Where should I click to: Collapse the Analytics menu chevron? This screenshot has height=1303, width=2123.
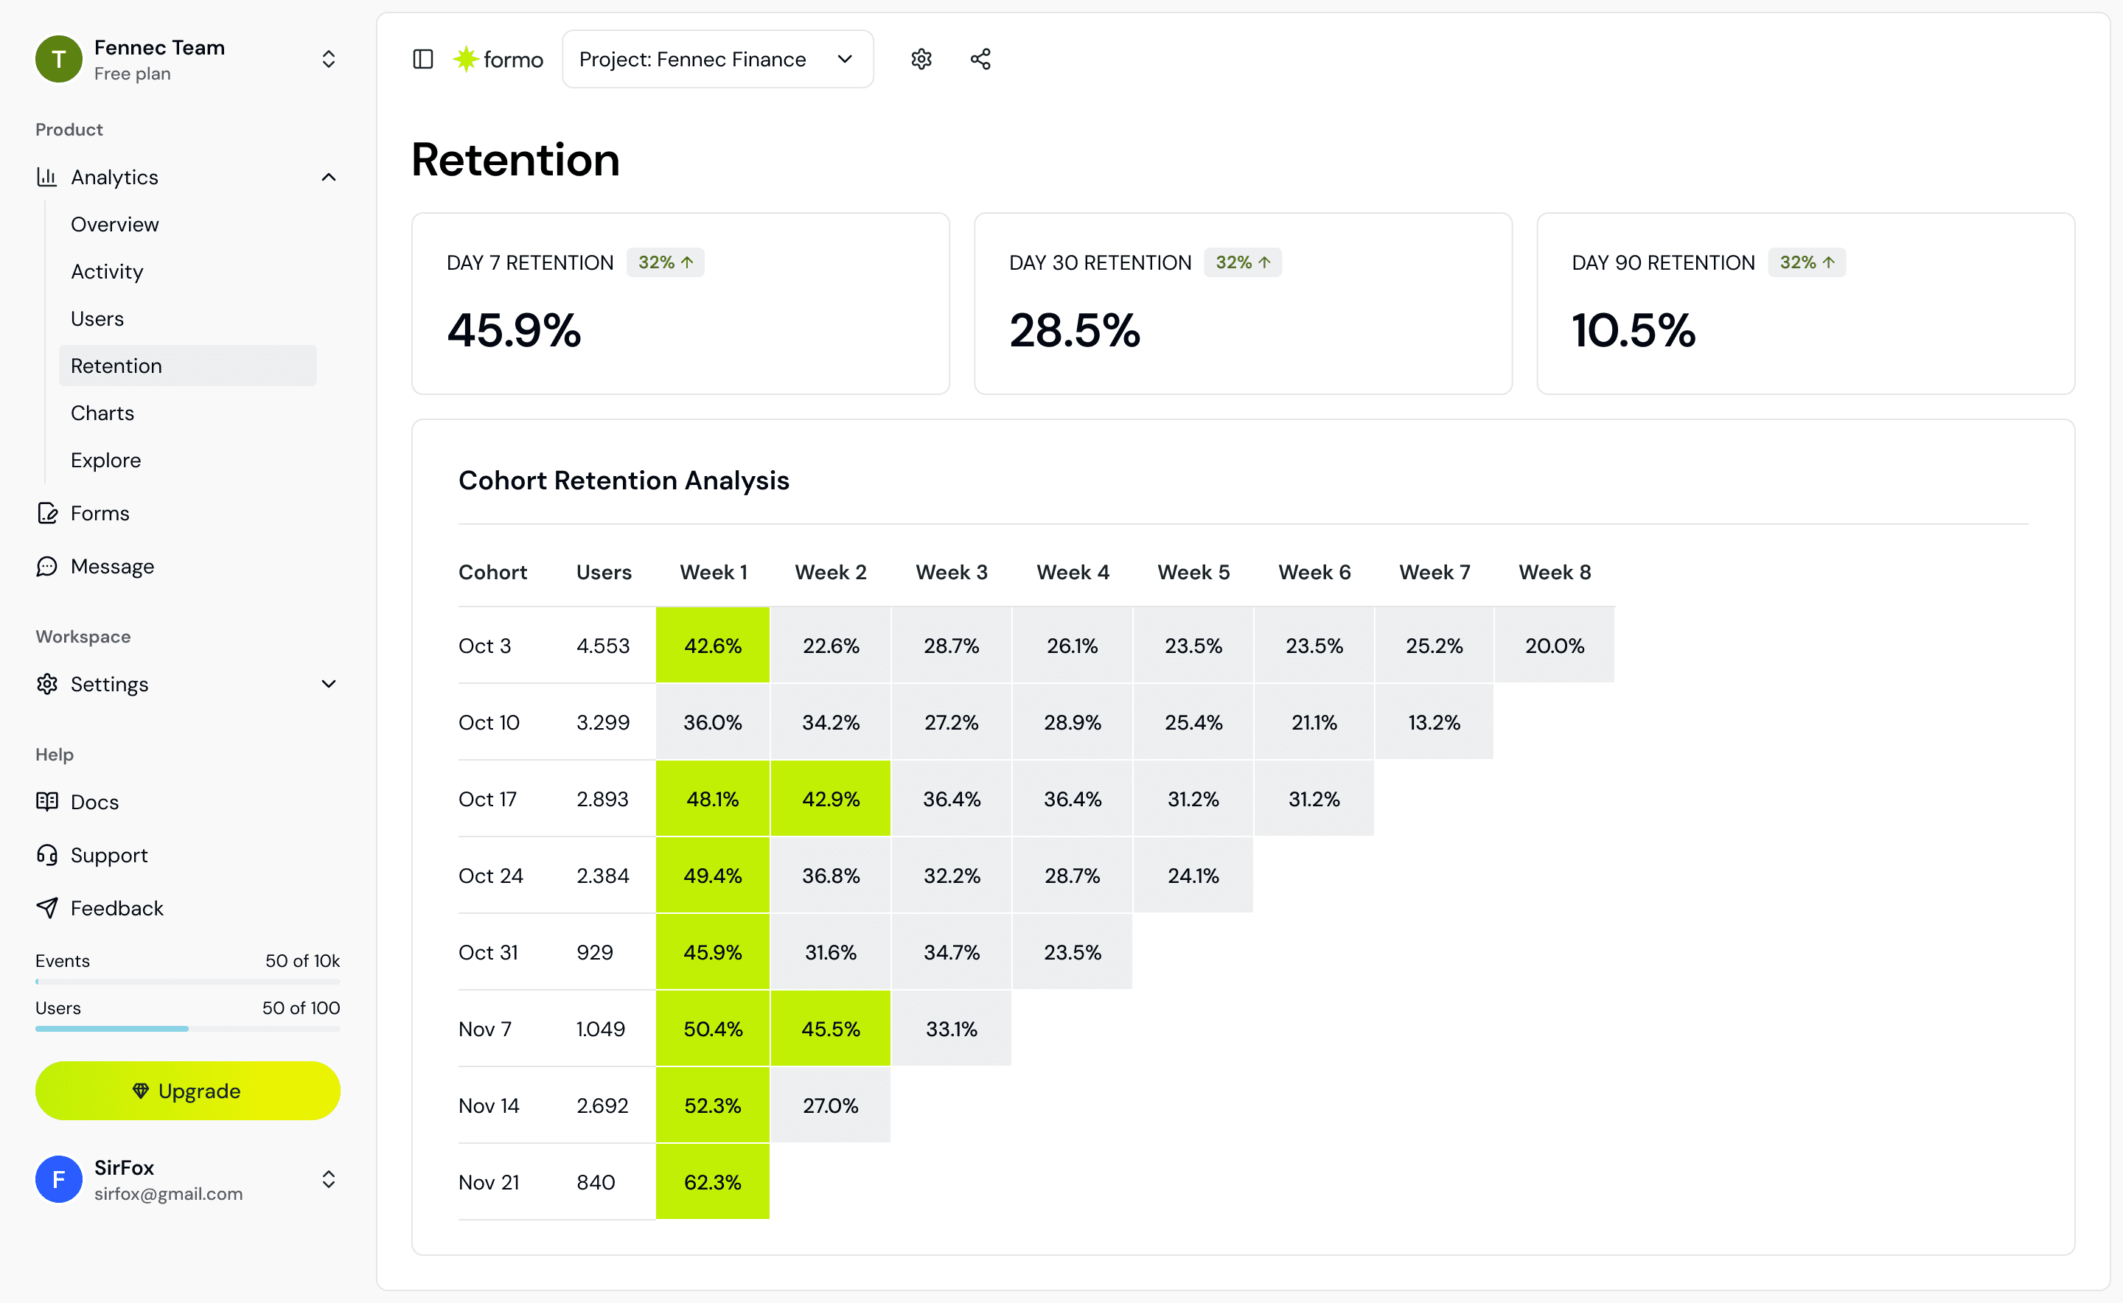point(329,177)
